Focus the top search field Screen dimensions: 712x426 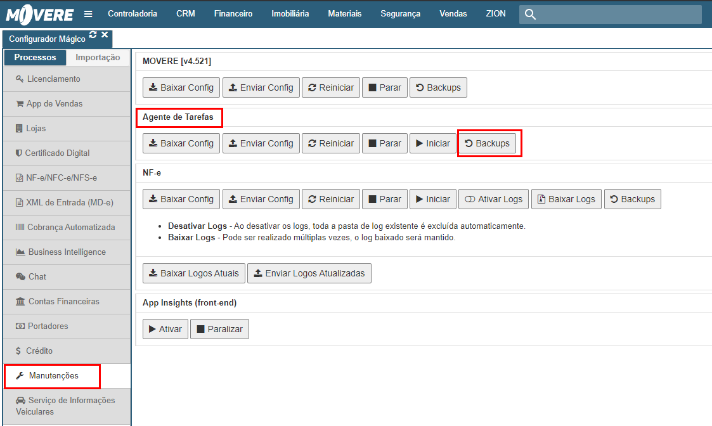click(x=611, y=15)
